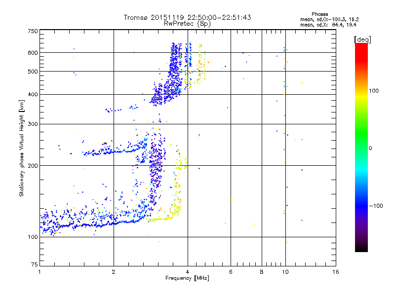Click the colorbar label '100'

click(374, 91)
